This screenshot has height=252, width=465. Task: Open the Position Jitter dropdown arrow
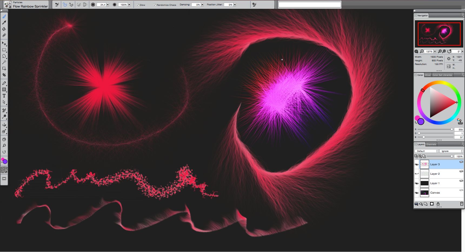(235, 5)
